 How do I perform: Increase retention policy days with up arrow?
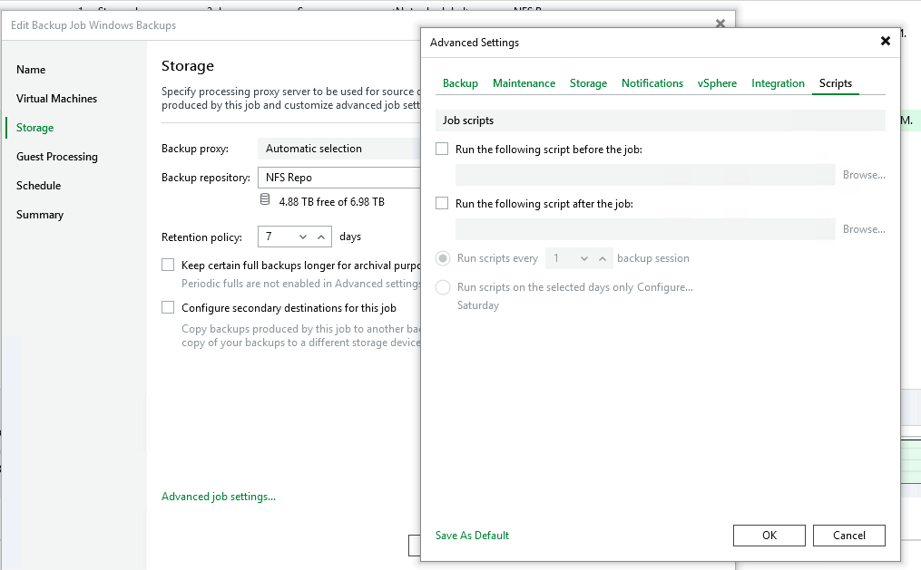(321, 237)
